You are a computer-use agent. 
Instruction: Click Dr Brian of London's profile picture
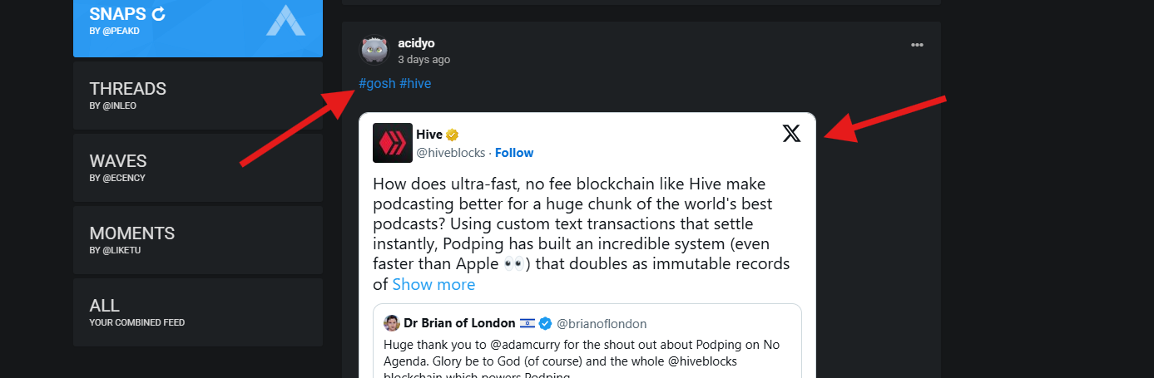[392, 323]
